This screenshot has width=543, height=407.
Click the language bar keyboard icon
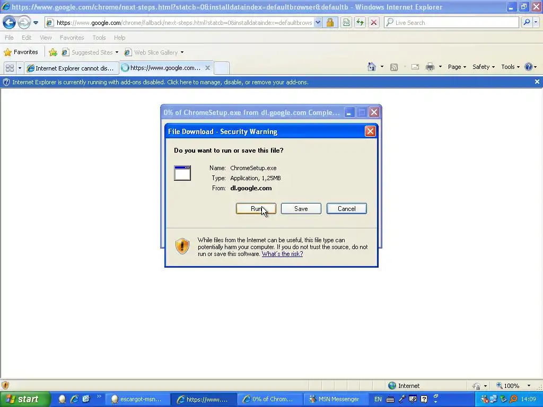[x=390, y=400]
